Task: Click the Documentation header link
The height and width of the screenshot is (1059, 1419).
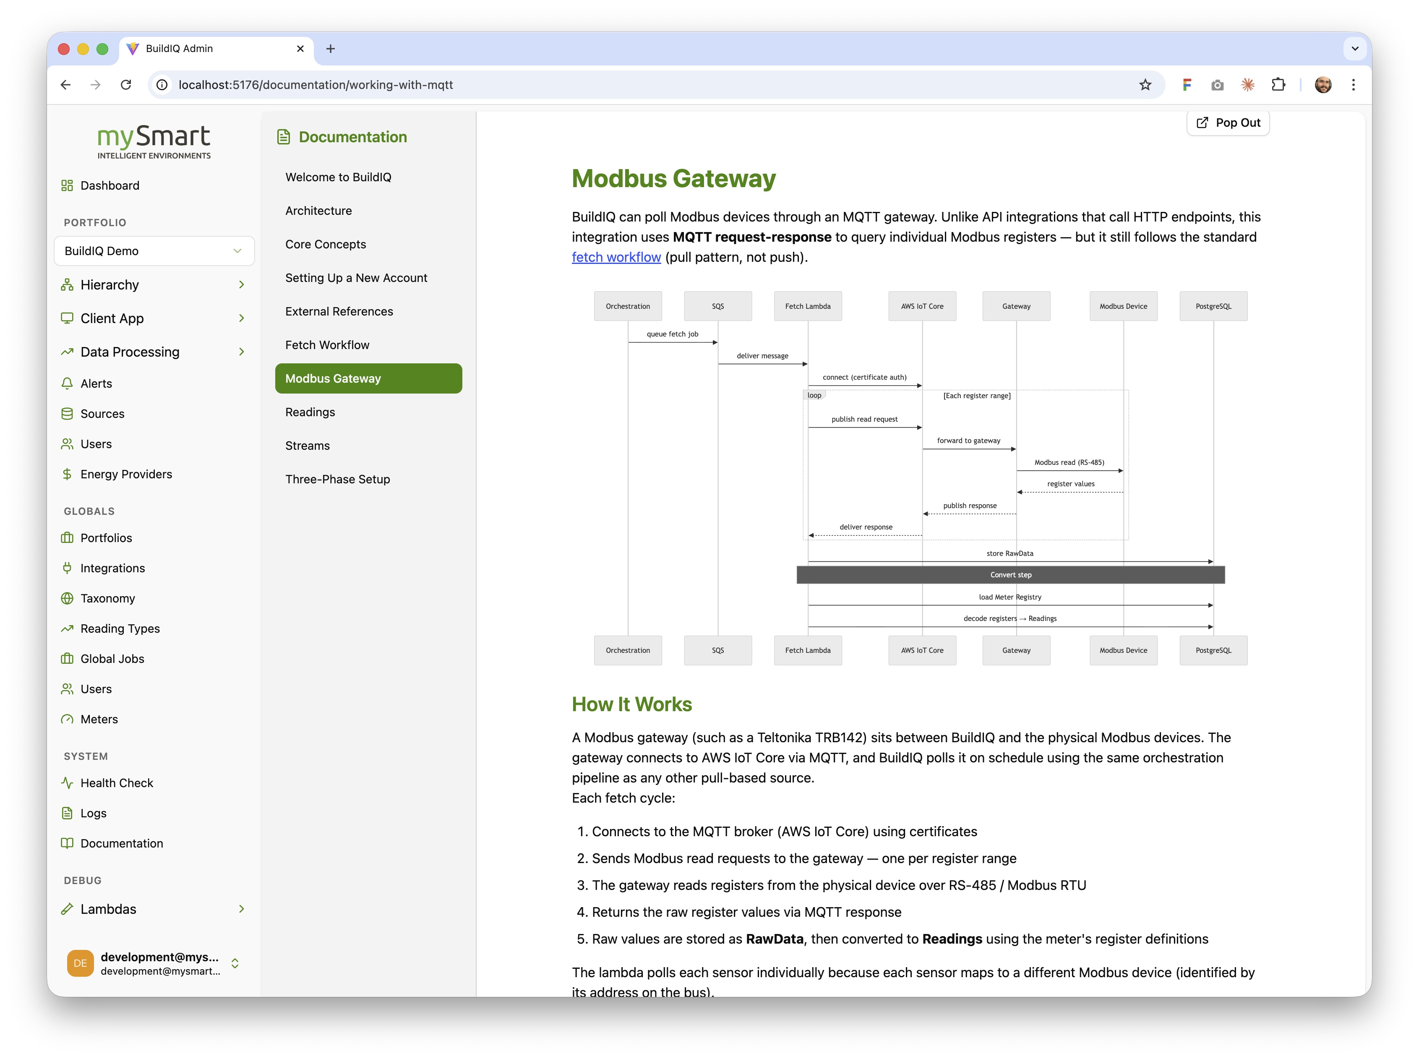Action: 342,136
